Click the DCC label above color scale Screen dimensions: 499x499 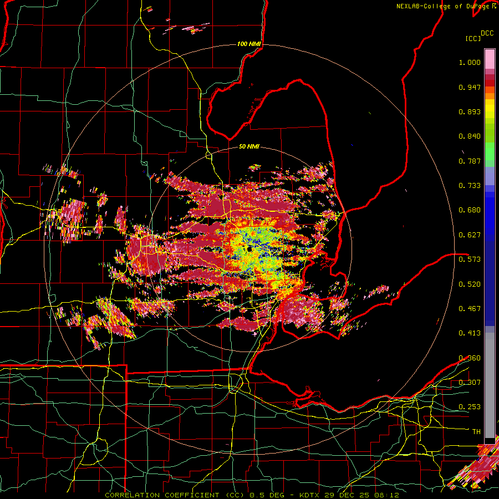click(x=487, y=33)
